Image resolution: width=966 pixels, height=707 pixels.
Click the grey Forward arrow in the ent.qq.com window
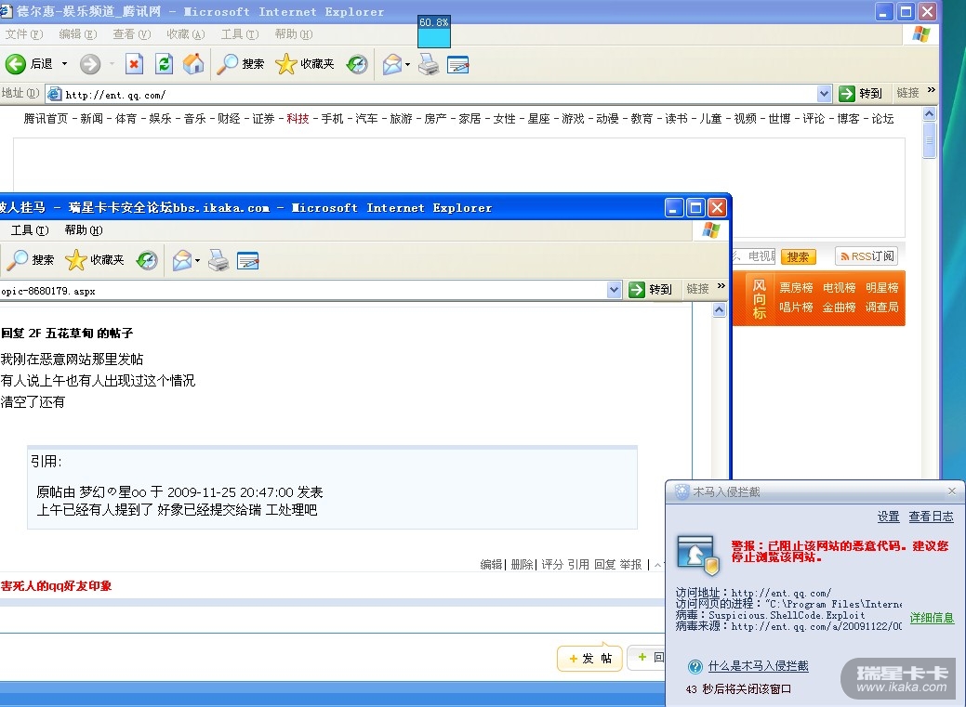coord(90,63)
